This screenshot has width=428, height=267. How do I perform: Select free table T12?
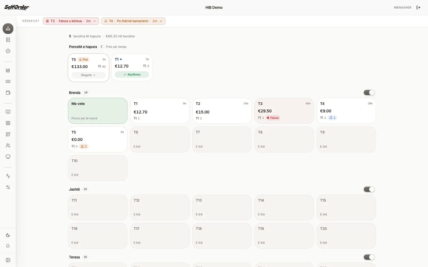pos(160,207)
